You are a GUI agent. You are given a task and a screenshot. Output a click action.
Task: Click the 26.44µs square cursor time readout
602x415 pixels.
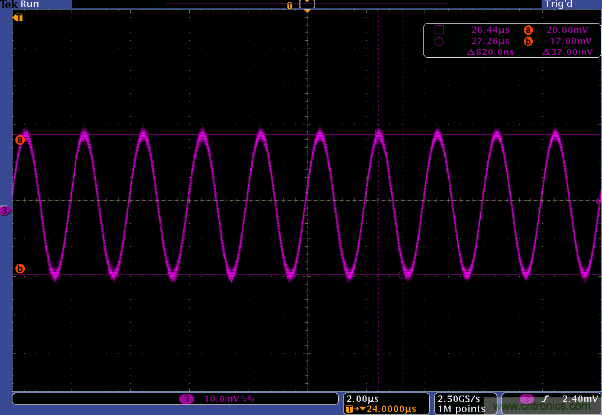click(490, 30)
